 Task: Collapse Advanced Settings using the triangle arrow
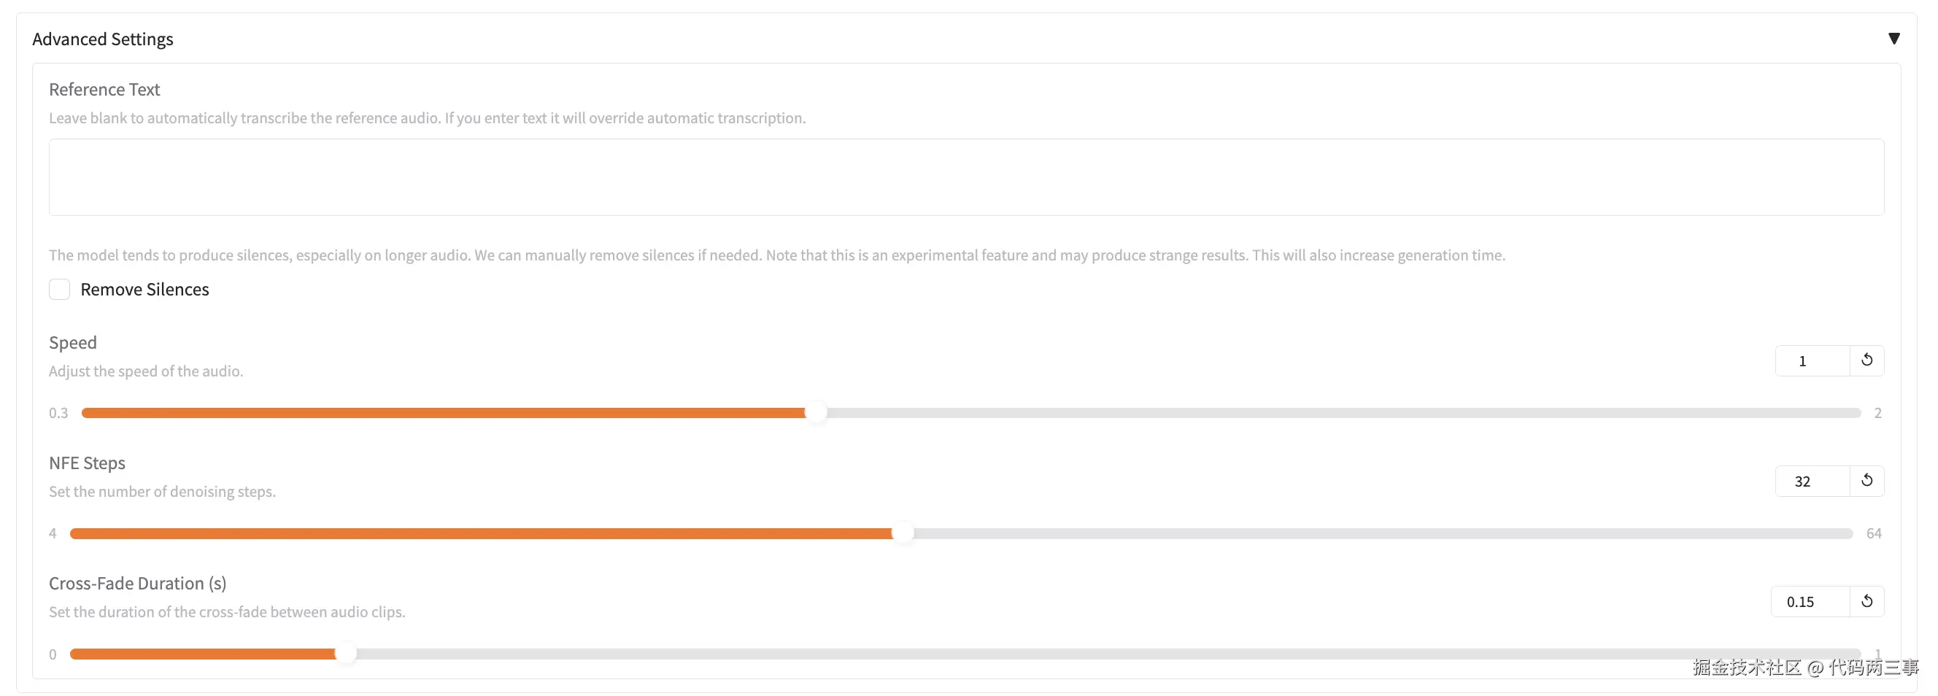click(1893, 39)
